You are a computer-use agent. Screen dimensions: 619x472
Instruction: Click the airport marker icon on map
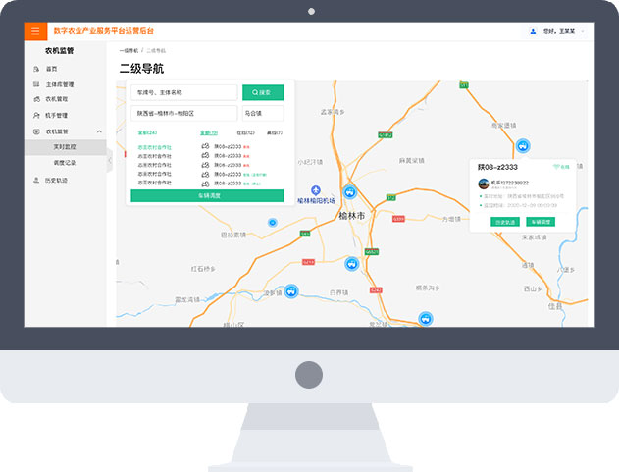[x=315, y=189]
